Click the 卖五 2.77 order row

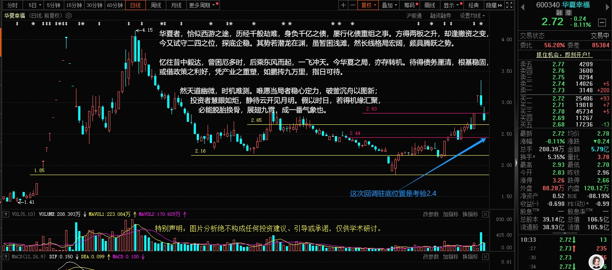point(565,64)
